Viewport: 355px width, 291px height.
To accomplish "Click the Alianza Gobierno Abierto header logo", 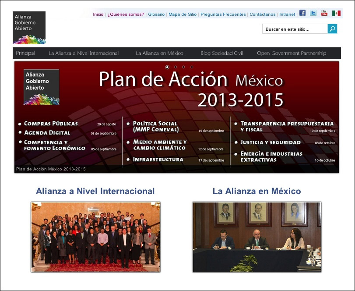I will pos(29,28).
